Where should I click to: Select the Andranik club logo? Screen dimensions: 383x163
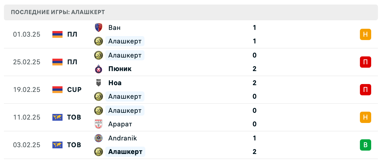(x=98, y=138)
